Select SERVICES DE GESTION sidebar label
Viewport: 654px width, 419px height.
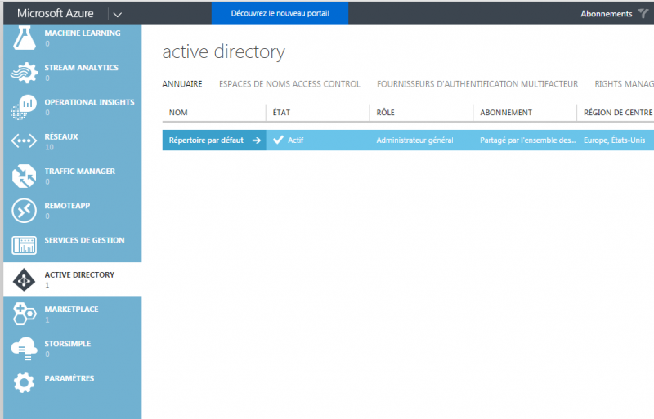85,241
